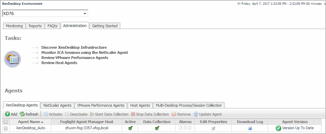Image resolution: width=326 pixels, height=134 pixels.
Task: Click the Alarms indicator for XenDesktop_Auto
Action: pos(185,128)
